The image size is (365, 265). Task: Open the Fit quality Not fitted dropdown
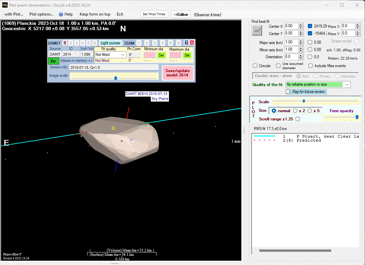tap(123, 55)
